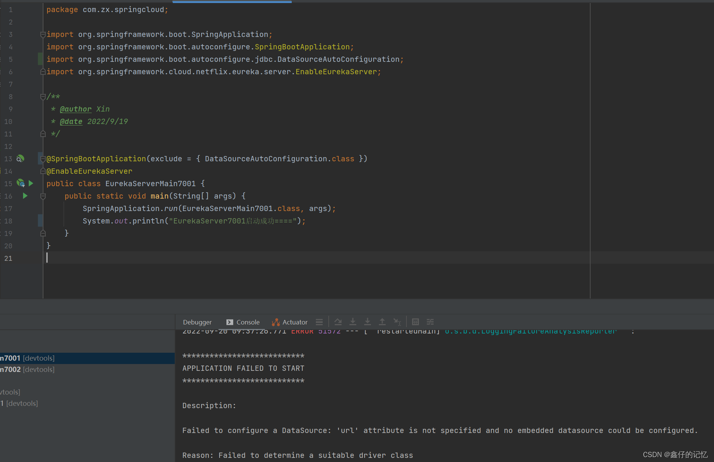Click the @date Javadoc tag
The width and height of the screenshot is (714, 462).
71,121
